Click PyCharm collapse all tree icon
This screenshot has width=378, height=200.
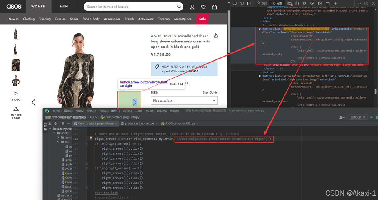tap(55, 123)
